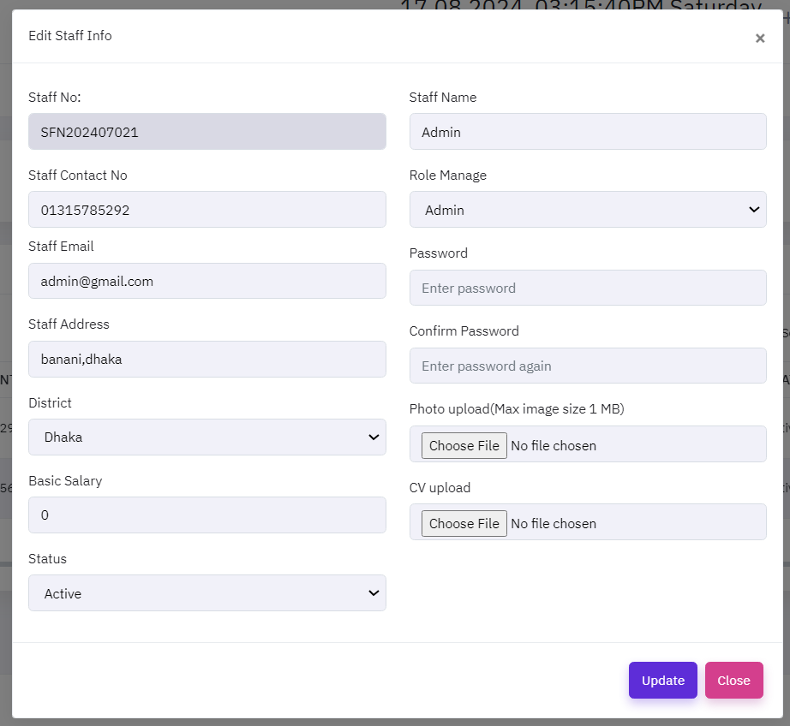Close the Edit Staff Info dialog via X
This screenshot has width=790, height=726.
click(x=759, y=38)
